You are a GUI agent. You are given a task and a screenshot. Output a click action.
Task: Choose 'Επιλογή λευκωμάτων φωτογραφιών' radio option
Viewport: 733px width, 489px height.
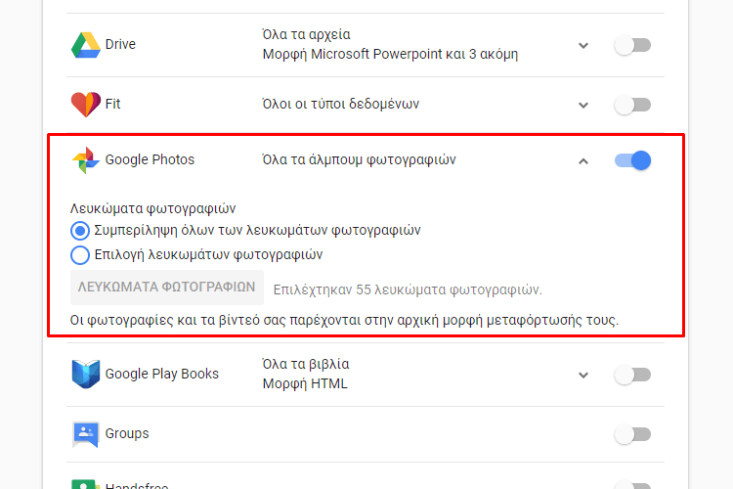[x=80, y=255]
